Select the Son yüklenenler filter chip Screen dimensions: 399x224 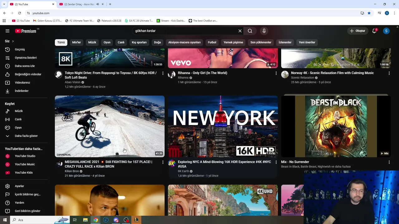[x=261, y=42]
